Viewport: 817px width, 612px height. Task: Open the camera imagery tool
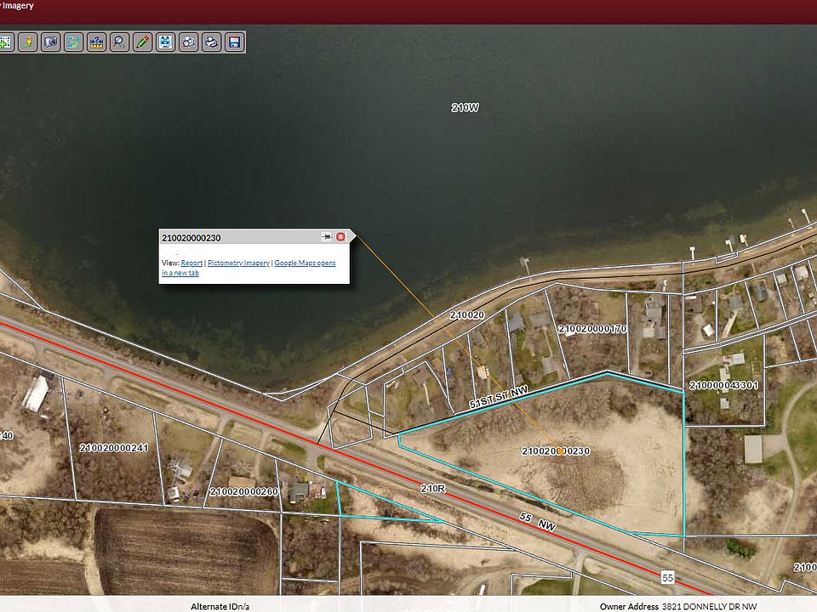[51, 42]
